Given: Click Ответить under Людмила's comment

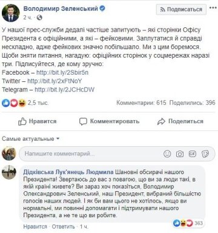Looking at the screenshot, I should [63, 227].
